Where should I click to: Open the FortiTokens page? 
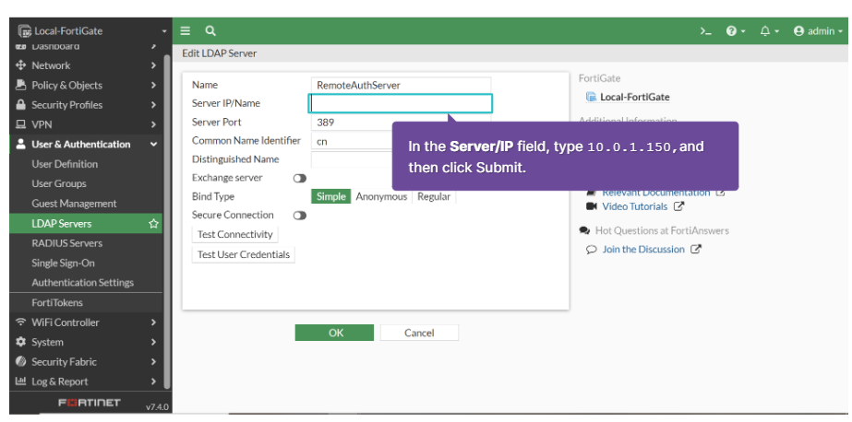57,302
